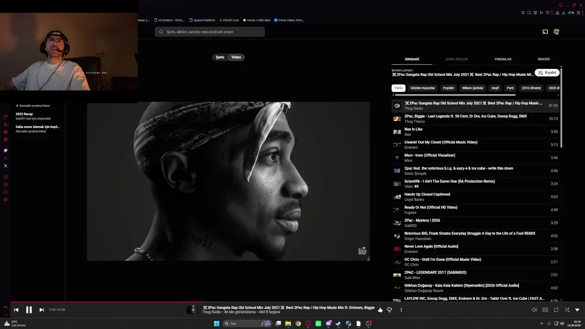Image resolution: width=585 pixels, height=329 pixels.
Task: Play 2PAC - LEGENDARY 2017 (SABIMIXX)
Action: (x=475, y=275)
